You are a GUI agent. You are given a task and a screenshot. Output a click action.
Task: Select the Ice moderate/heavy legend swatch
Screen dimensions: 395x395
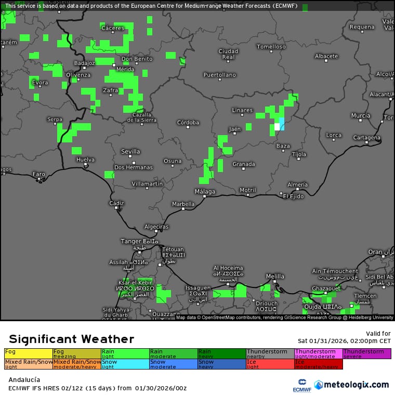[x=318, y=364]
